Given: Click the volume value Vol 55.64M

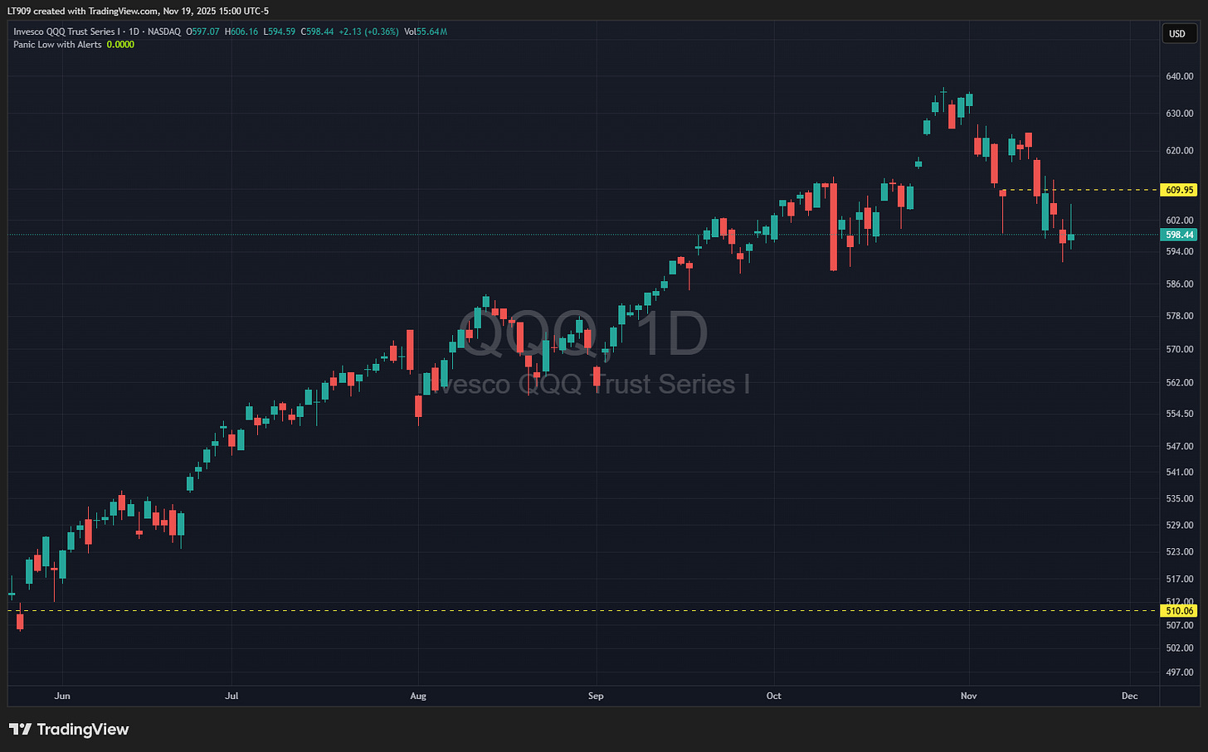Looking at the screenshot, I should point(425,32).
